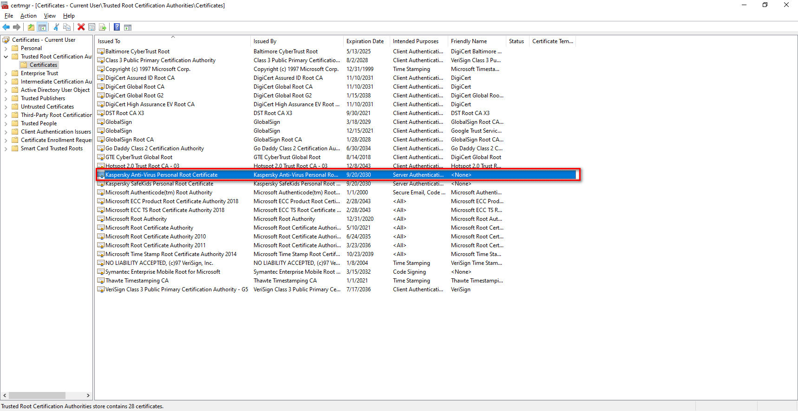The height and width of the screenshot is (411, 798).
Task: Open the Help menu
Action: 69,16
